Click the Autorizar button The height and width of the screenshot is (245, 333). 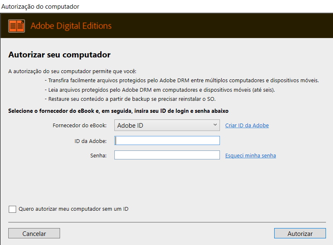click(x=300, y=233)
